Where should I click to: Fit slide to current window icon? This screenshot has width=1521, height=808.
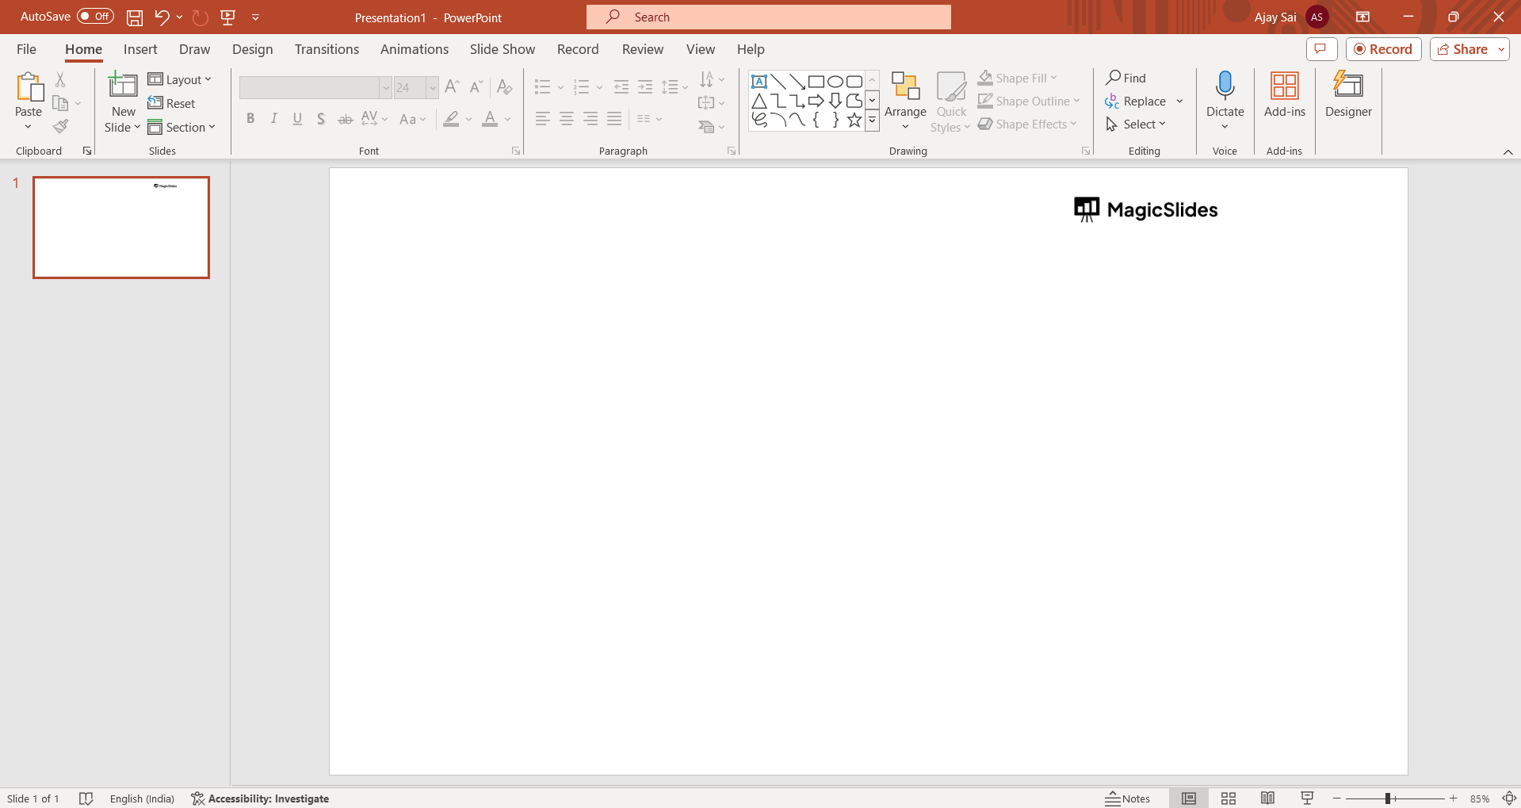coord(1509,798)
